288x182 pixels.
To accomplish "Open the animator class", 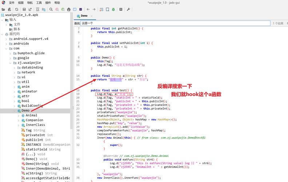I will [x=29, y=91].
